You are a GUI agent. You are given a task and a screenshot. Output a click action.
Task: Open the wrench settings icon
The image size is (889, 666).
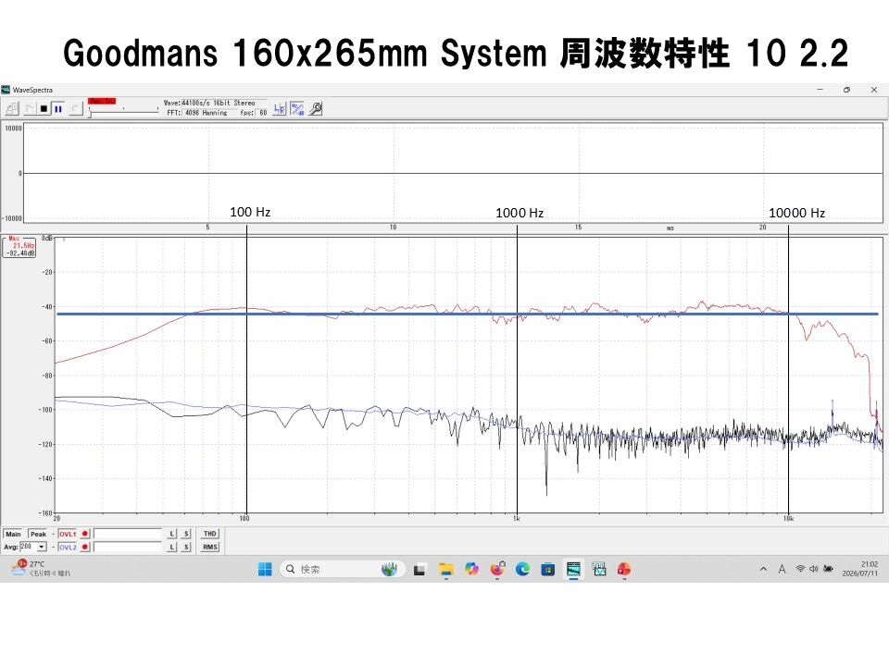[316, 109]
